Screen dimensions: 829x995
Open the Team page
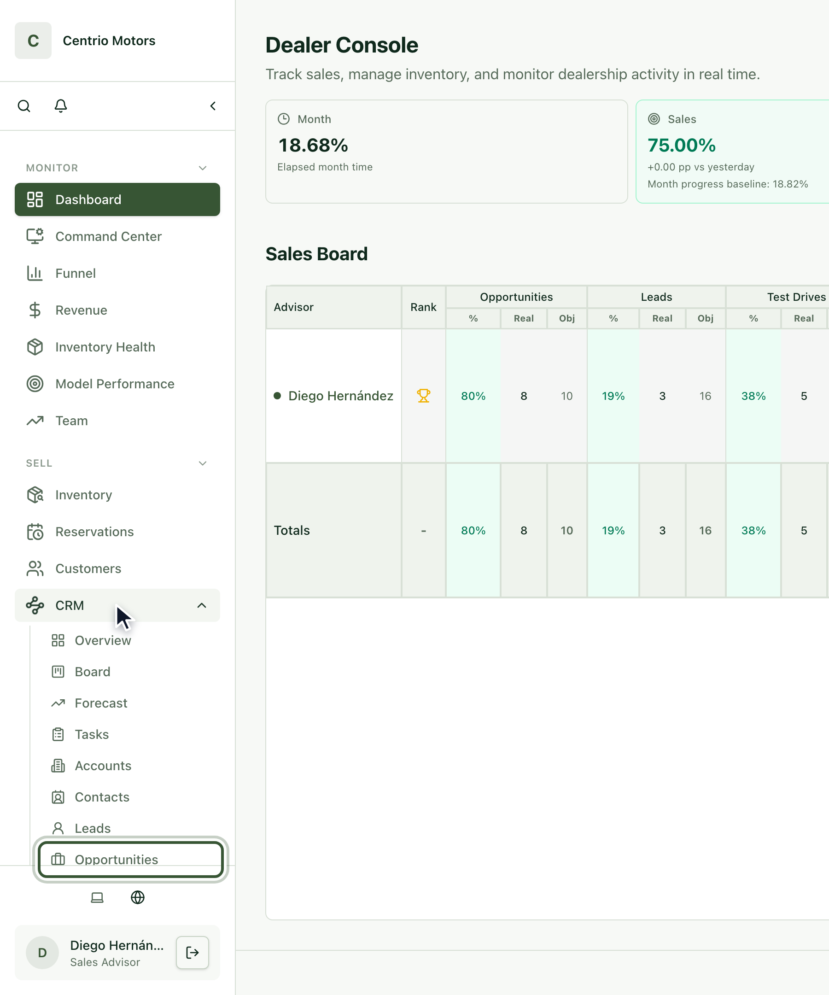click(117, 421)
